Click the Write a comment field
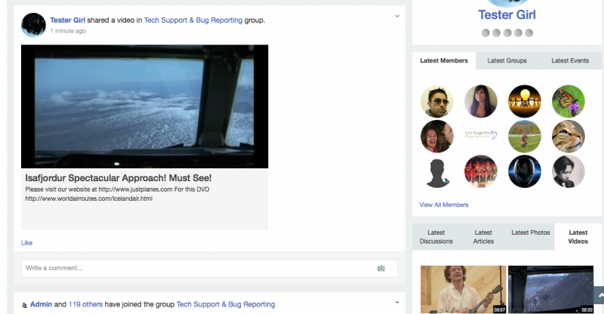604x314 pixels. (196, 269)
